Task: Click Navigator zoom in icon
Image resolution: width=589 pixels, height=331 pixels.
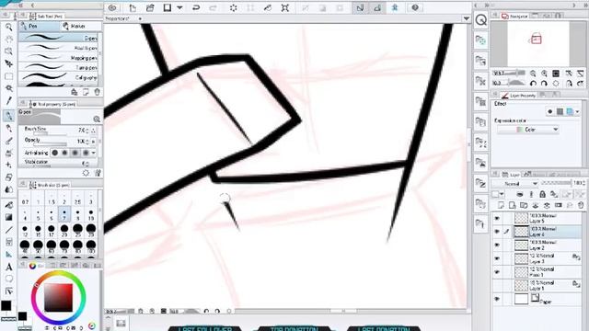Action: click(544, 74)
